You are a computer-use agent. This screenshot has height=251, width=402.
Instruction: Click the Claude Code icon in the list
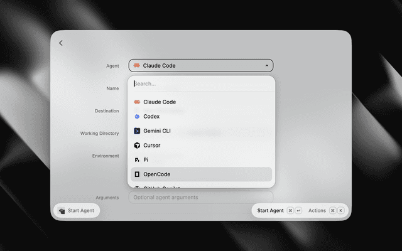137,102
